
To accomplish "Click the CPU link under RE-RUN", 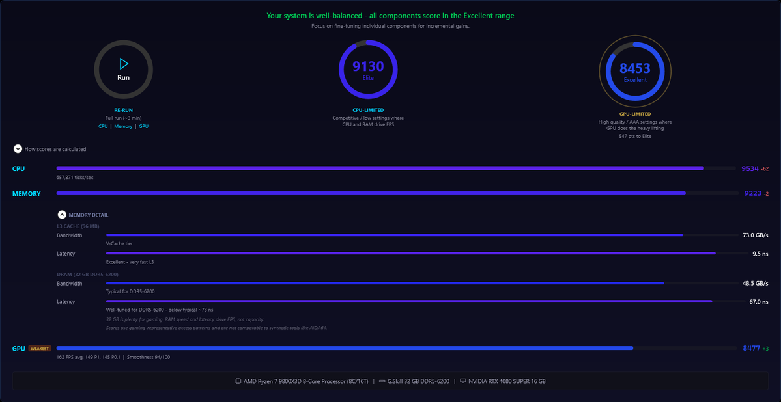I will coord(103,126).
